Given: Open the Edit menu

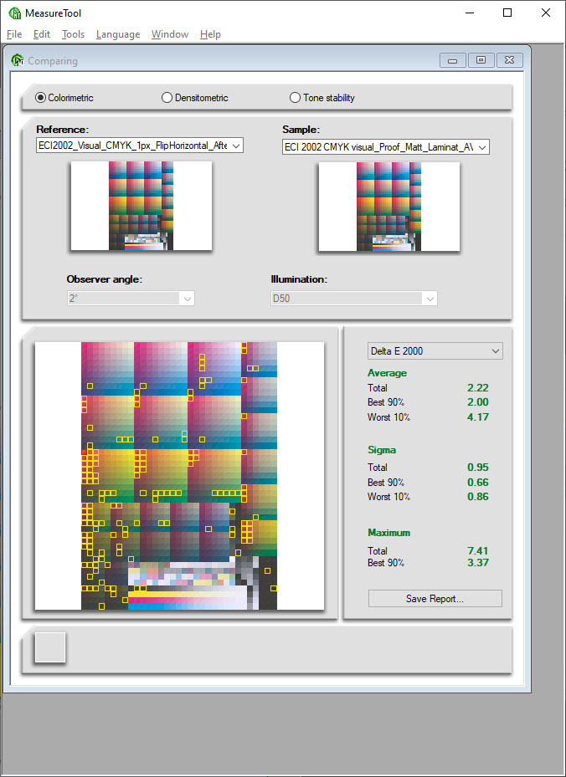Looking at the screenshot, I should click(x=42, y=34).
